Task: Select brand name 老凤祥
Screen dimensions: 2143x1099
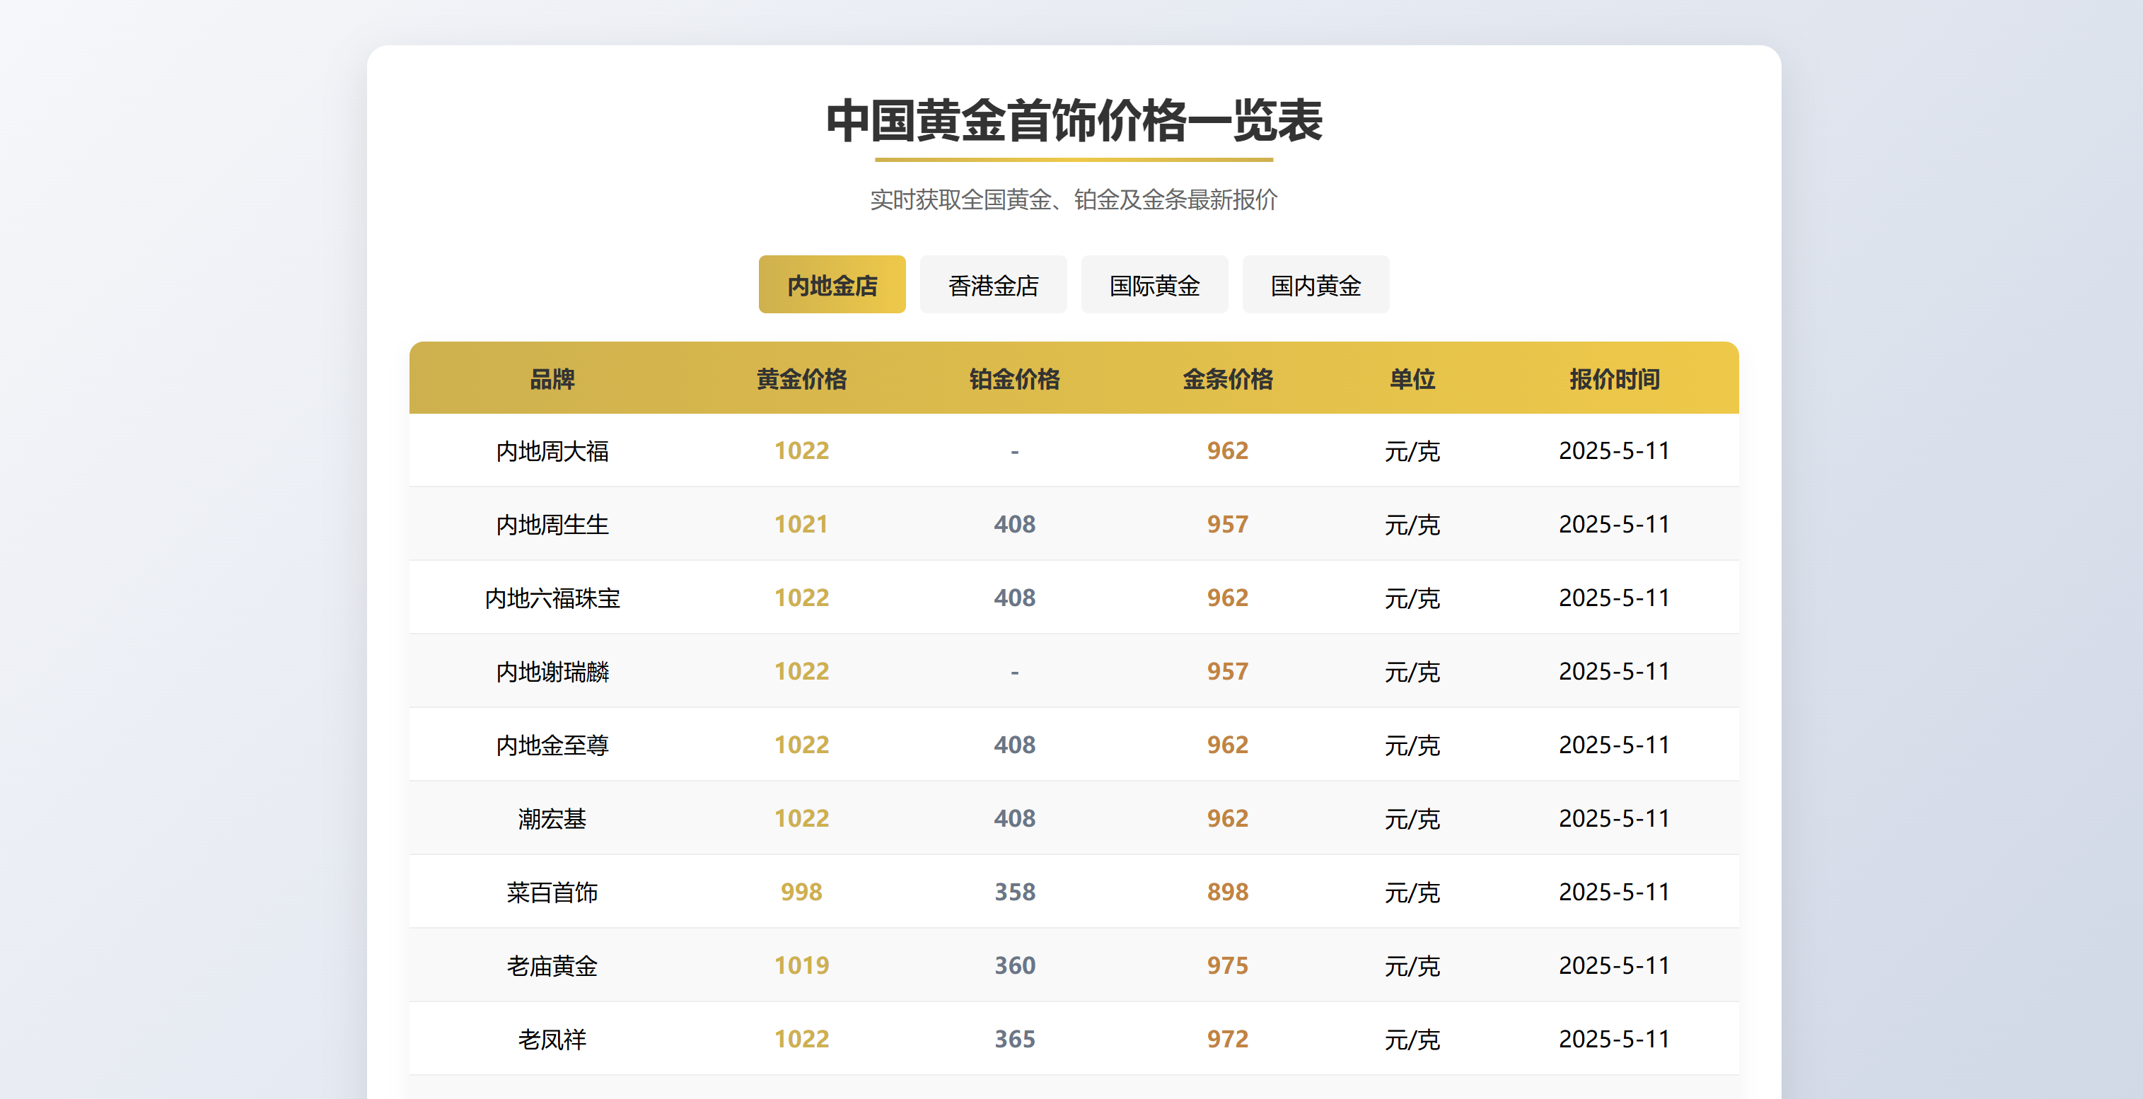Action: [x=552, y=1039]
